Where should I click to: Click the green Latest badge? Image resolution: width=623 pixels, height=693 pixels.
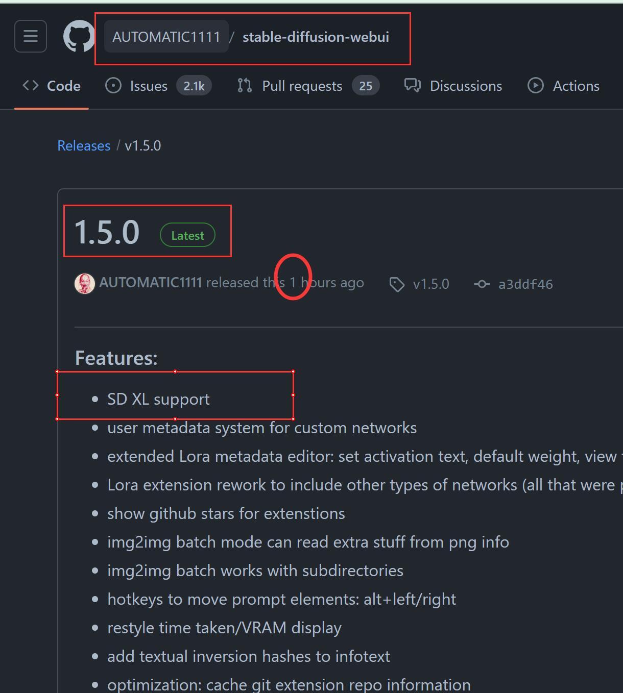(x=187, y=235)
